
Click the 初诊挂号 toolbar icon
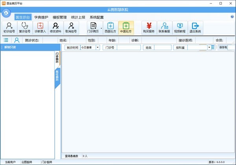[x=9, y=28]
